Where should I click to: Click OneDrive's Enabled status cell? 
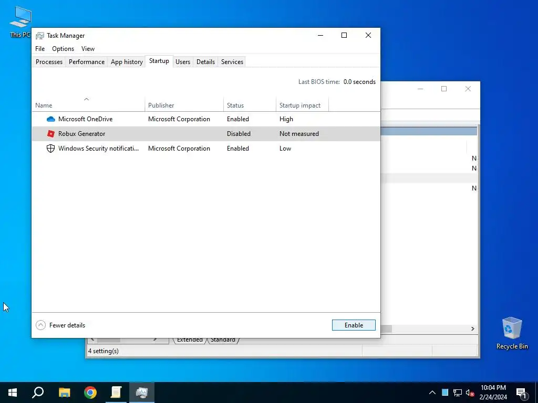(238, 119)
